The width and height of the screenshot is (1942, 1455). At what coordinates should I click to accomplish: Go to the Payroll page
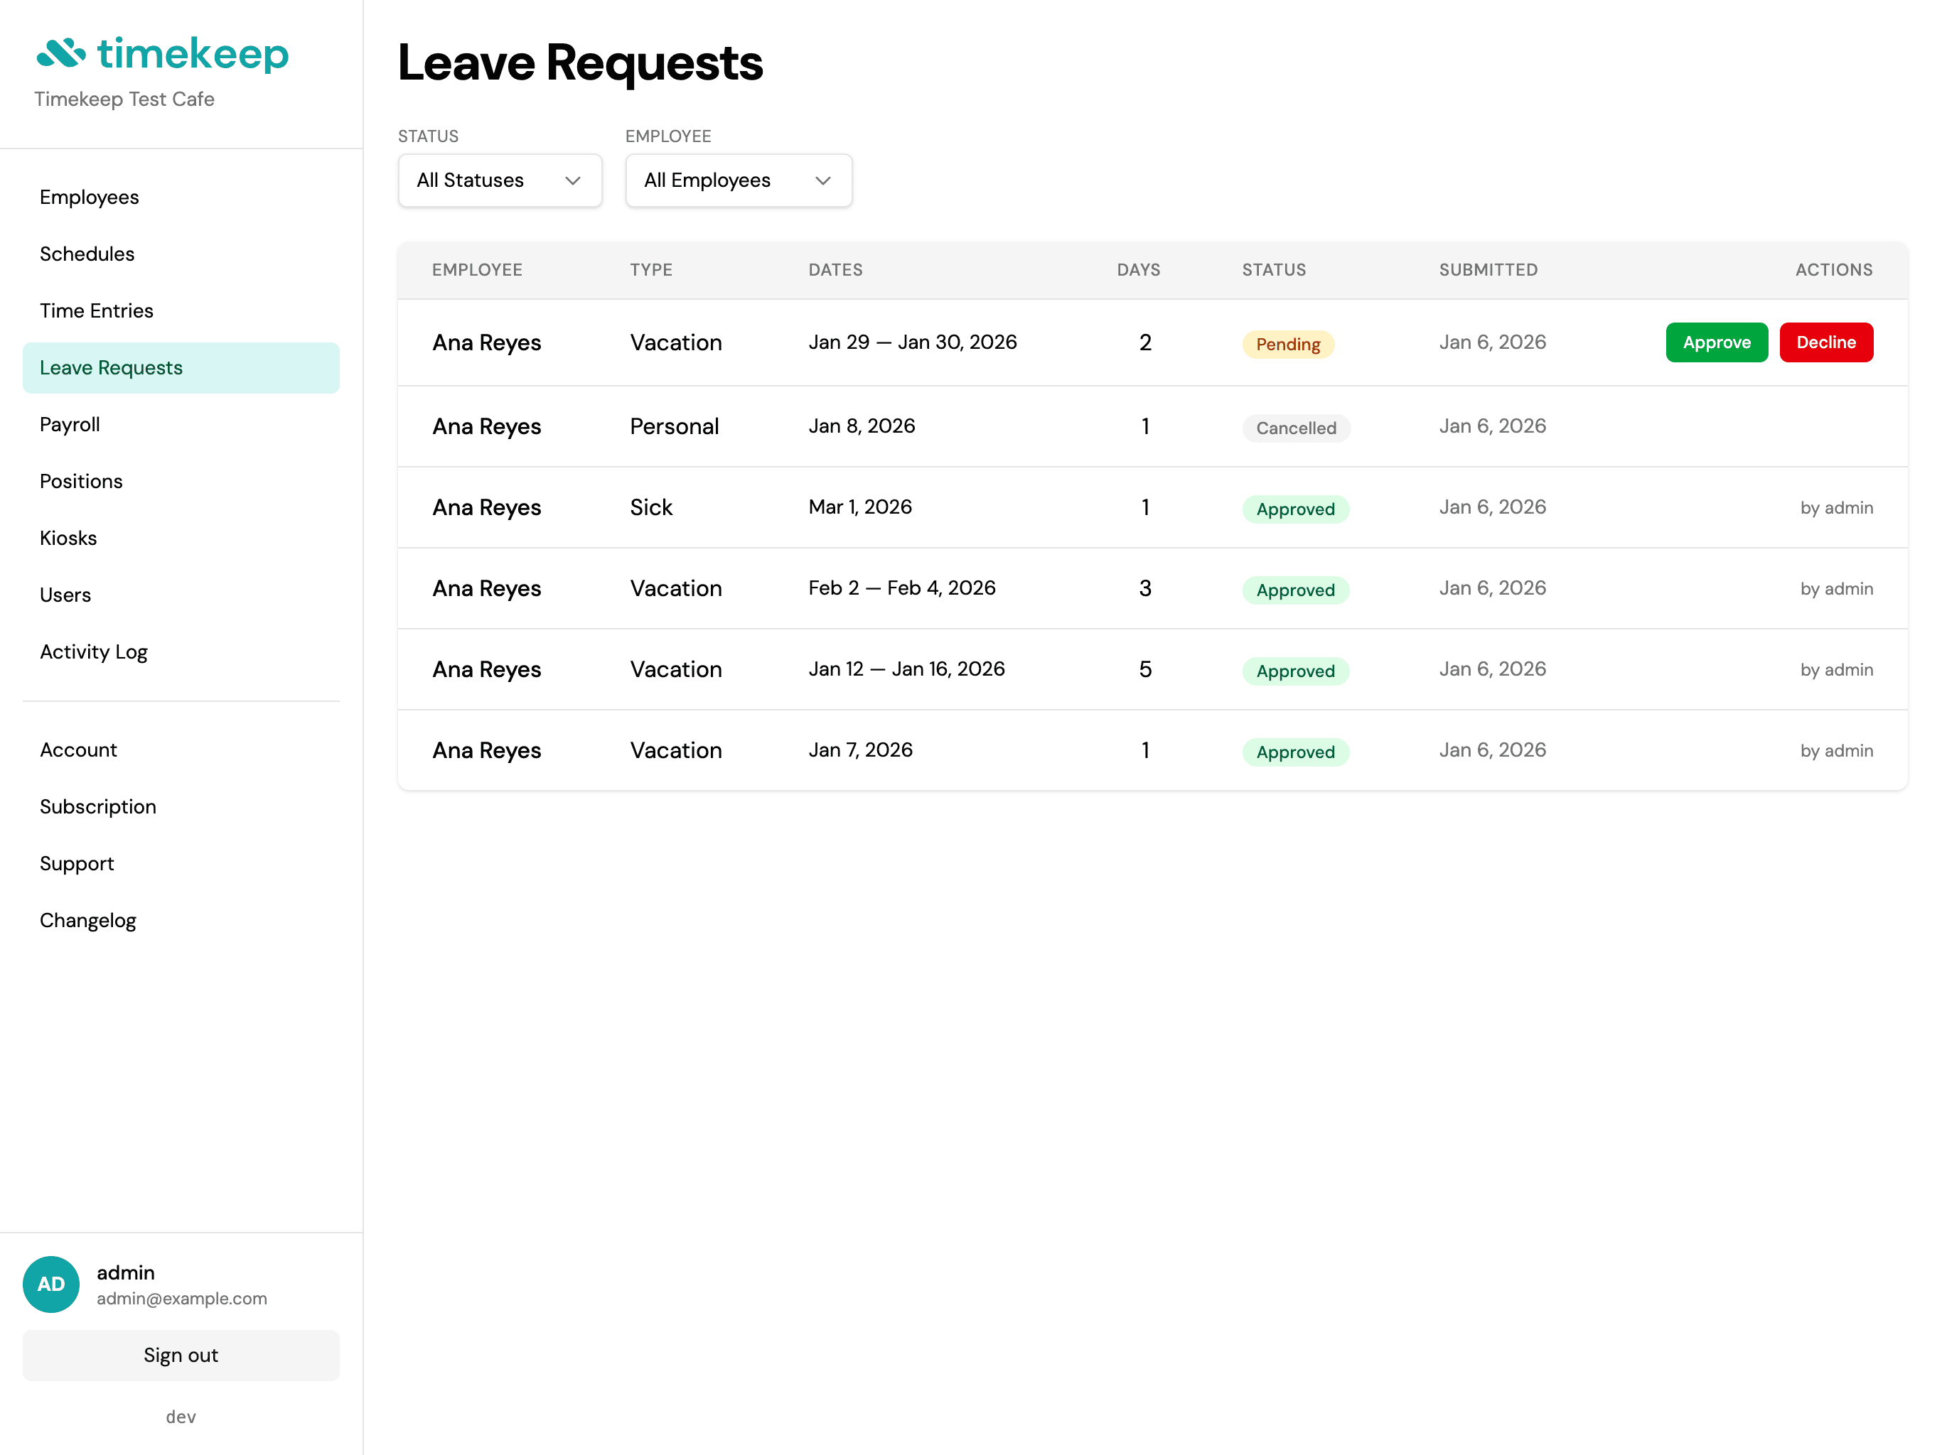click(x=68, y=424)
